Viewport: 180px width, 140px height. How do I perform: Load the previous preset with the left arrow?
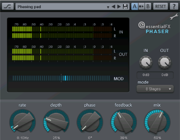(113, 7)
